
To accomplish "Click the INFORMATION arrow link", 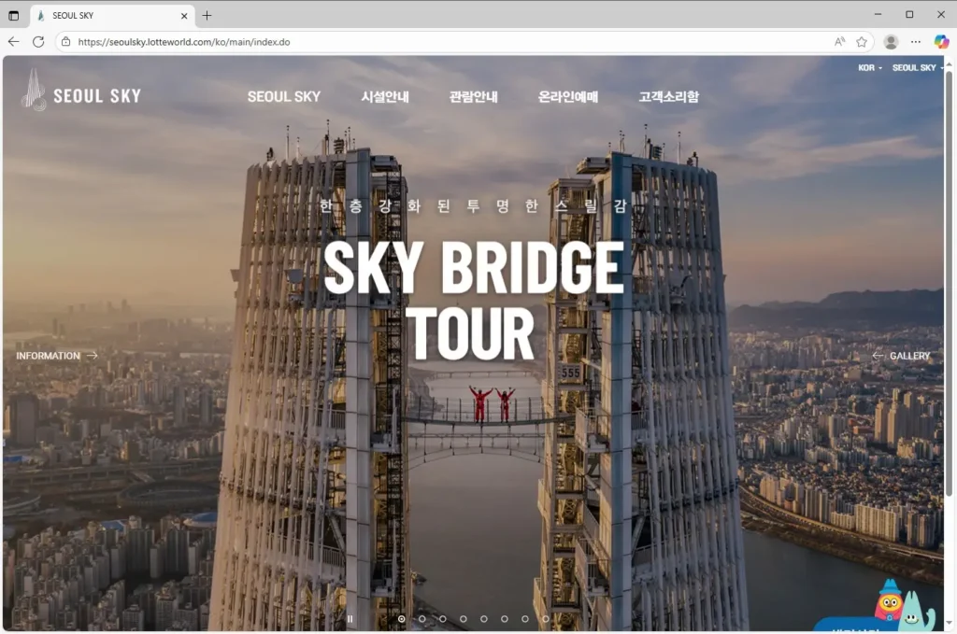I will click(56, 356).
